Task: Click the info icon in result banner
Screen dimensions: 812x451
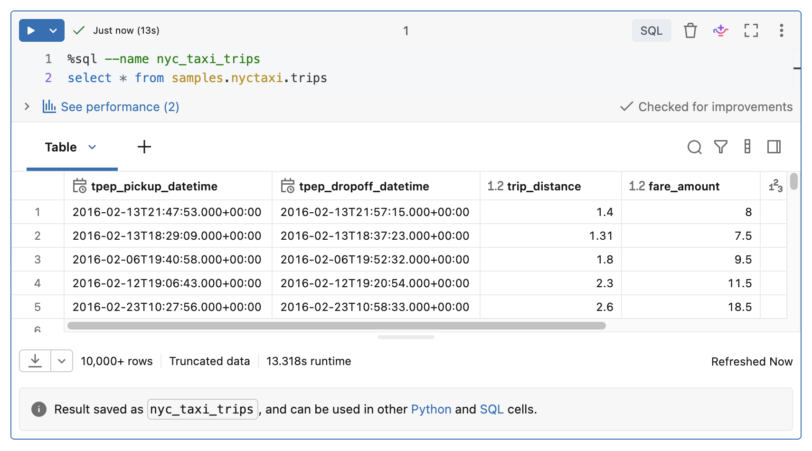Action: click(x=39, y=409)
